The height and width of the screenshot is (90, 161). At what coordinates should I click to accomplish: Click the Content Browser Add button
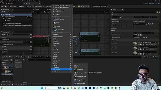(5, 57)
